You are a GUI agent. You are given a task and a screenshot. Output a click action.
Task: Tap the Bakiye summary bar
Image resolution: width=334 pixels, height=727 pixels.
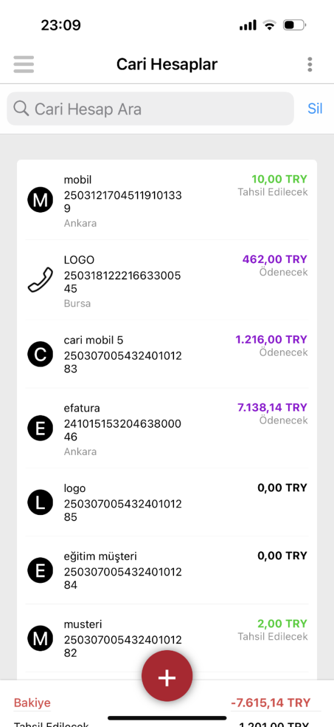(167, 703)
